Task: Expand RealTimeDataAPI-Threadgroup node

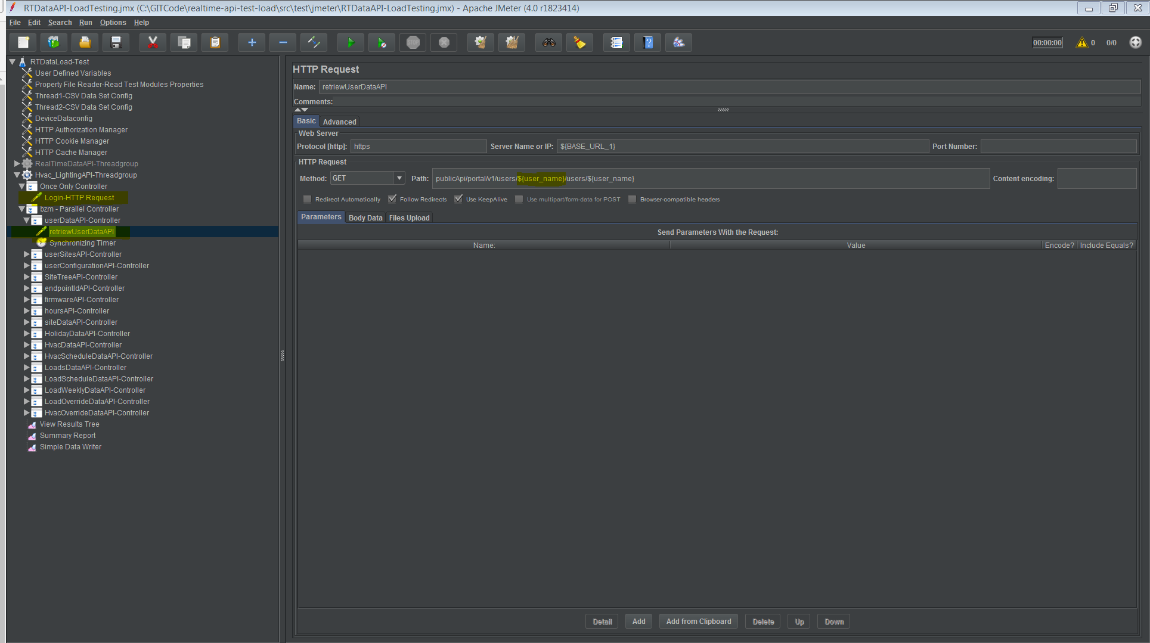Action: point(17,163)
